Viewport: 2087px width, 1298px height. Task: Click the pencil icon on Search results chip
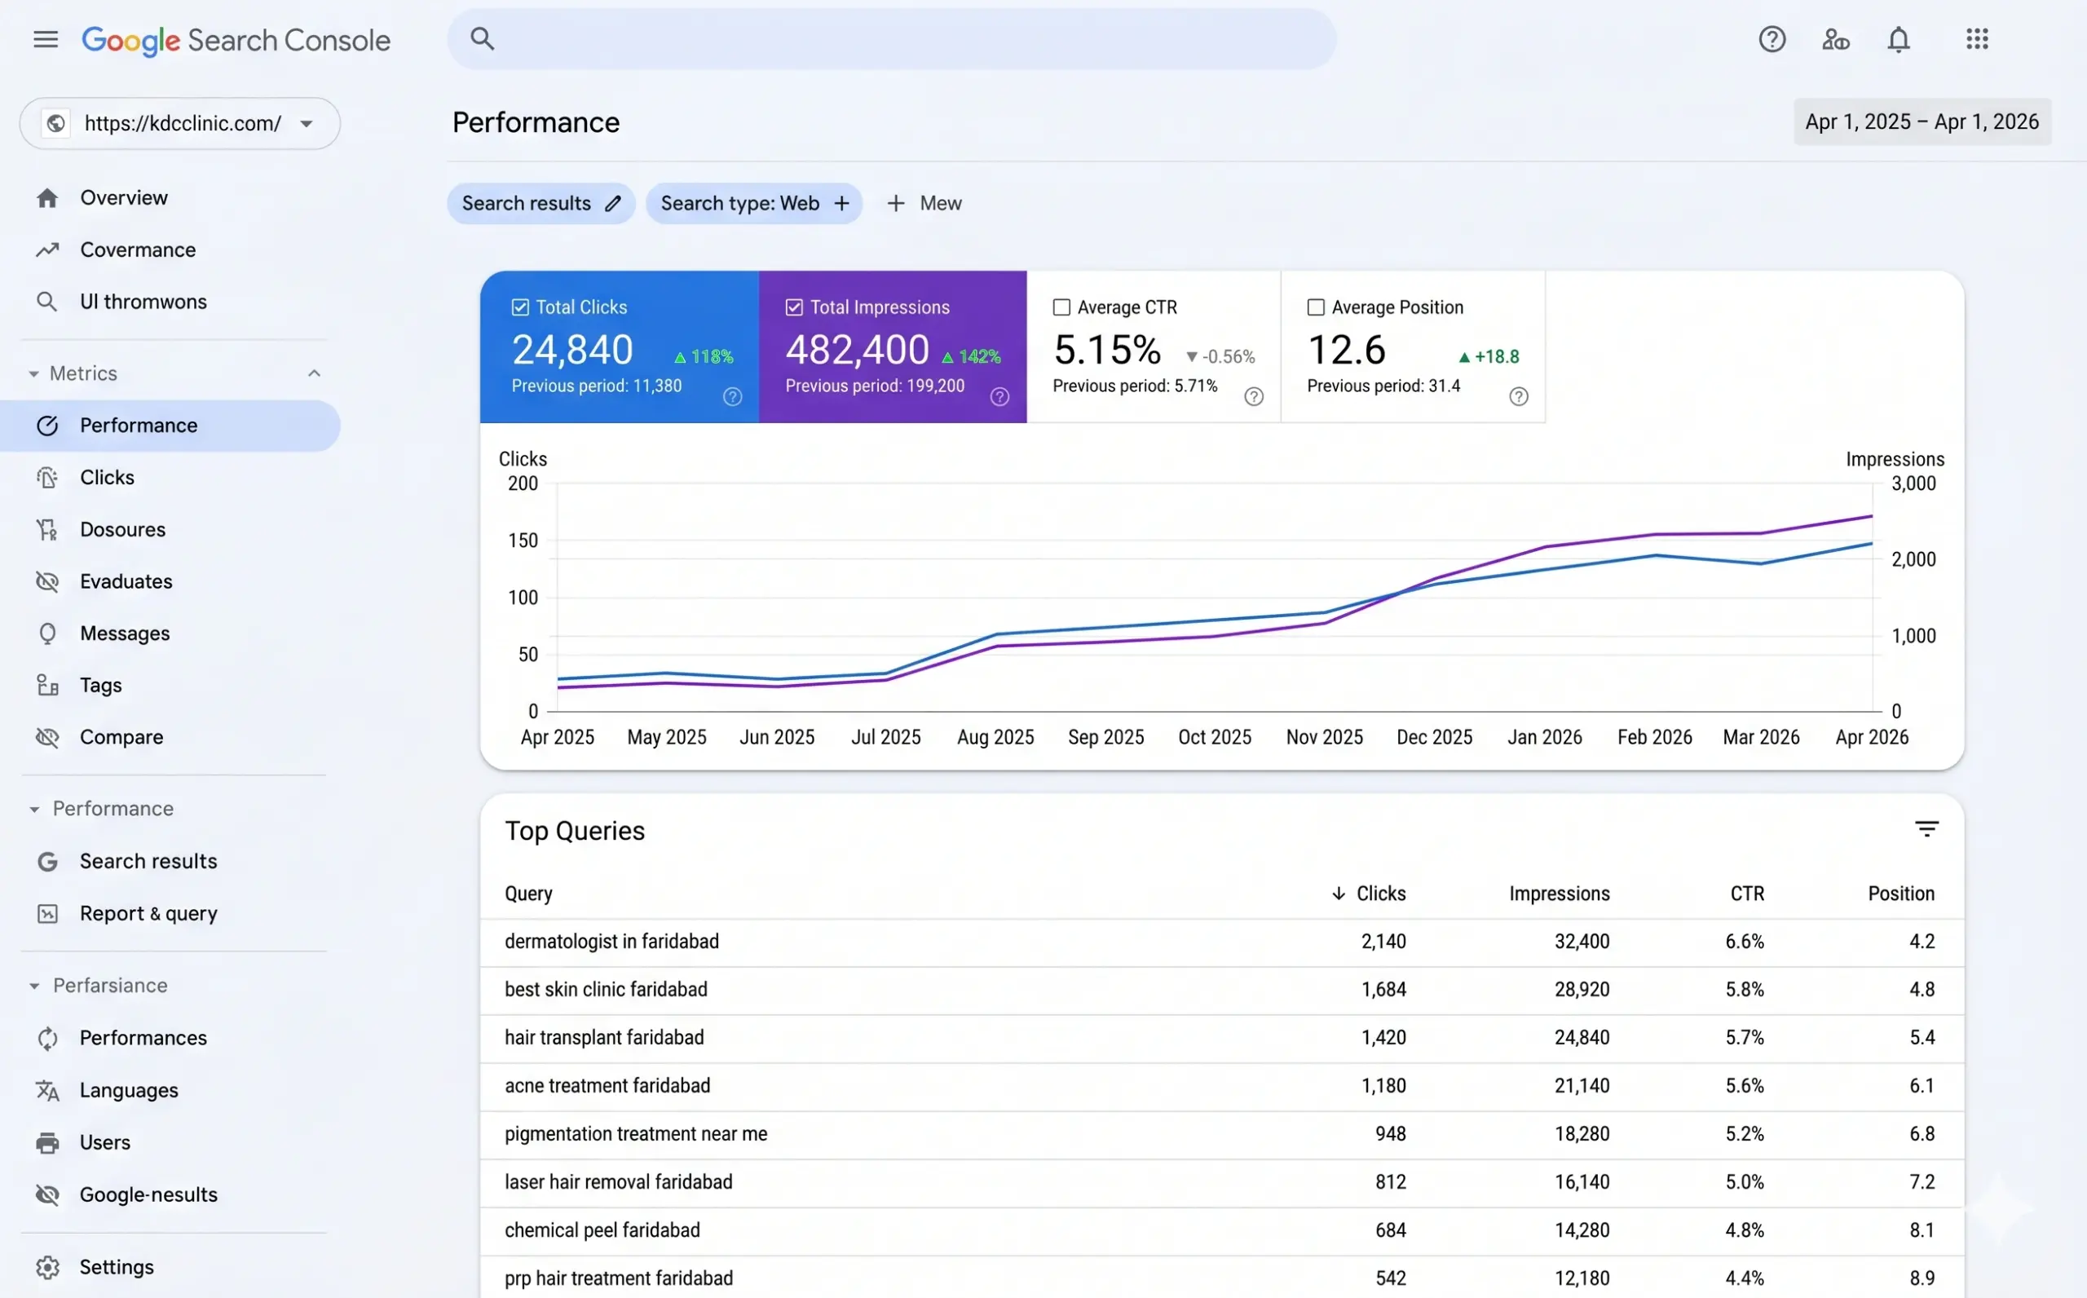point(613,204)
